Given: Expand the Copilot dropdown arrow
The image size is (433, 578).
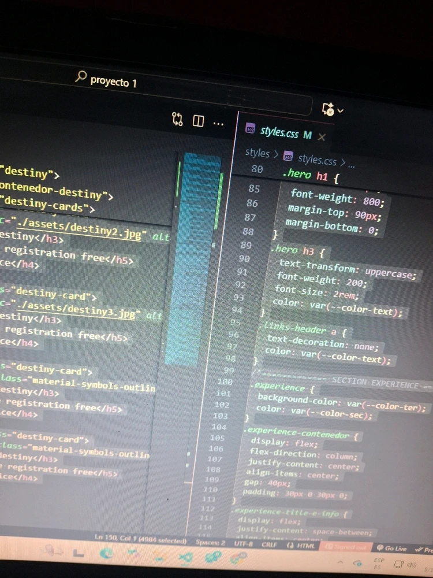Looking at the screenshot, I should coord(341,110).
